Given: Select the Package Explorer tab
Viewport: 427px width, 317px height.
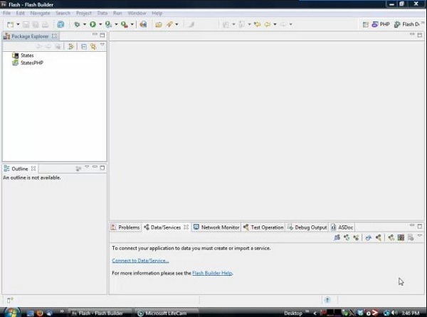Looking at the screenshot, I should click(30, 36).
